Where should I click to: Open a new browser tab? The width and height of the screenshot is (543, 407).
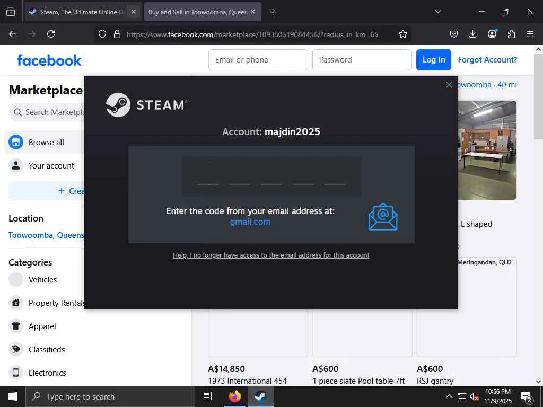273,12
